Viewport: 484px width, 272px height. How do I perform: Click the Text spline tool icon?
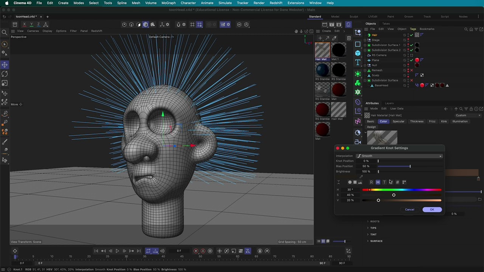tap(358, 63)
